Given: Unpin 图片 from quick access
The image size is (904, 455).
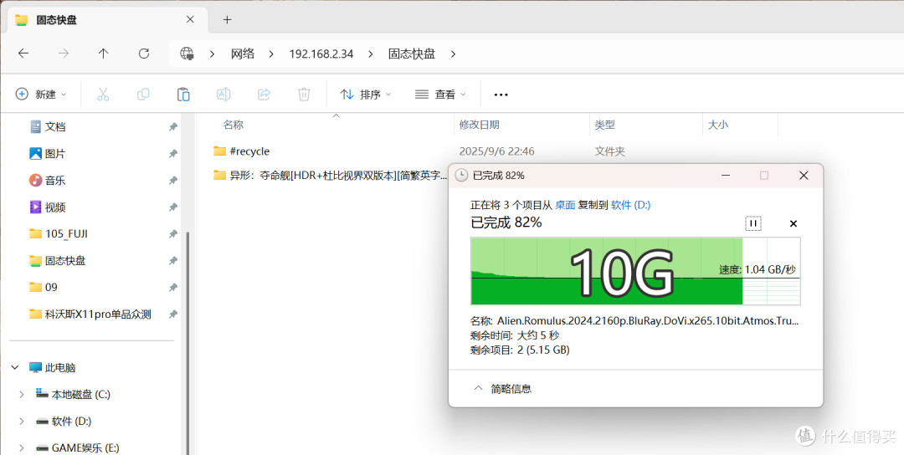Looking at the screenshot, I should pyautogui.click(x=172, y=154).
